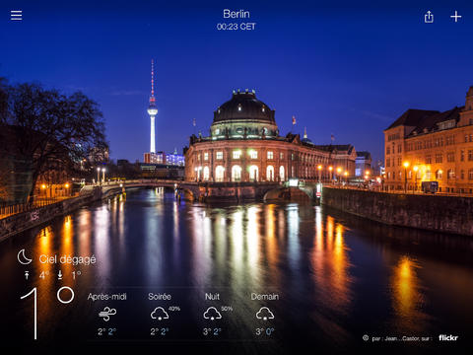Select the Soirée cloud forecast icon
473x355 pixels.
pyautogui.click(x=160, y=314)
